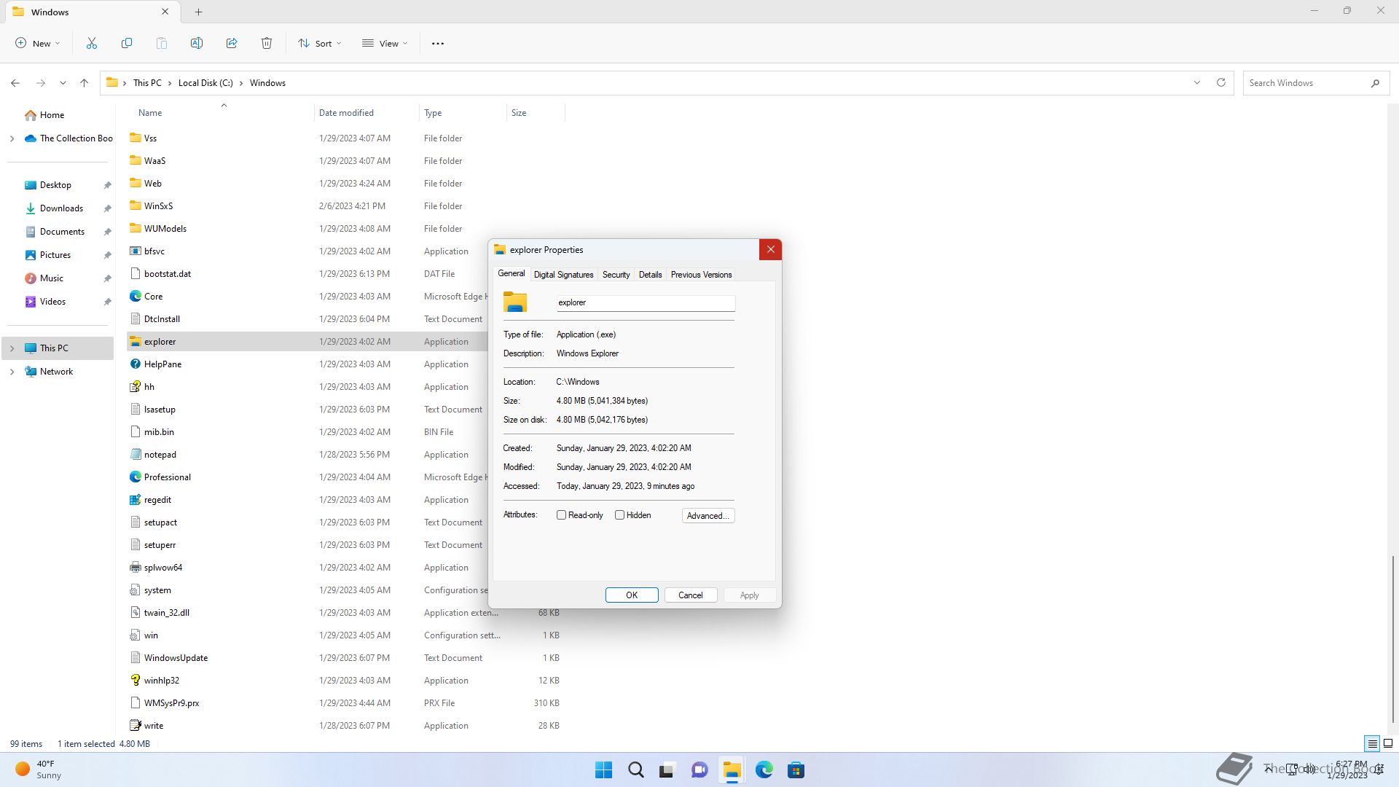The height and width of the screenshot is (787, 1399).
Task: Click the file name field in Properties
Action: [646, 303]
